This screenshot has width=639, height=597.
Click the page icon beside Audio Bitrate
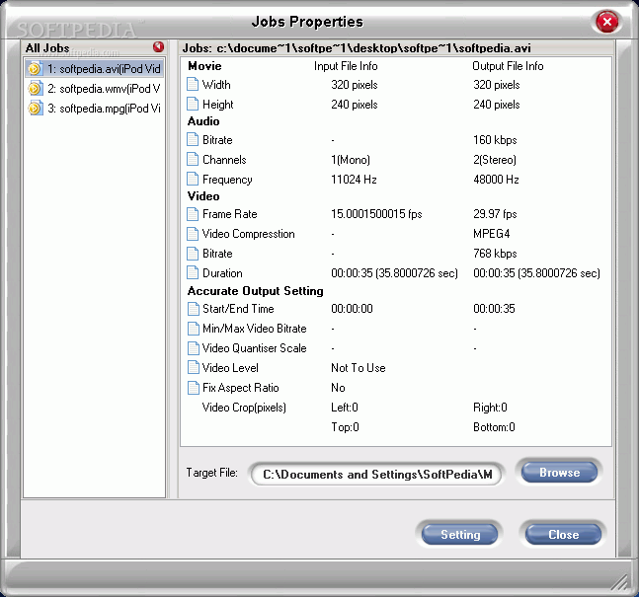193,140
